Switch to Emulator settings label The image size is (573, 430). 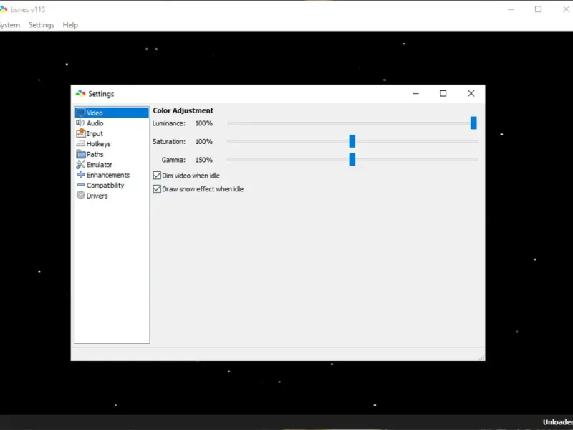click(100, 165)
